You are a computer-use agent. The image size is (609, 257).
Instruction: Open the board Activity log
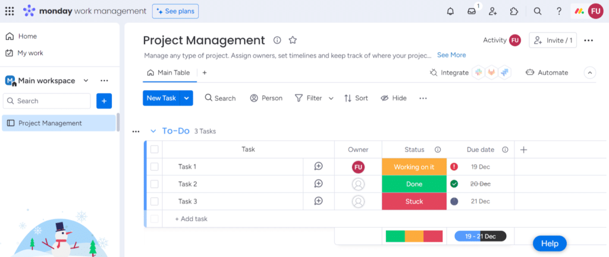coord(502,40)
